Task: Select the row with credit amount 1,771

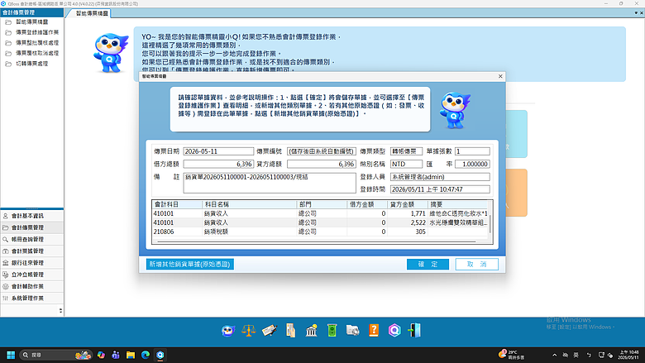Action: point(320,213)
